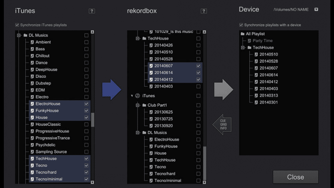Viewport: 334px width, 188px height.
Task: Open the rekordbox panel help icon
Action: (x=204, y=11)
